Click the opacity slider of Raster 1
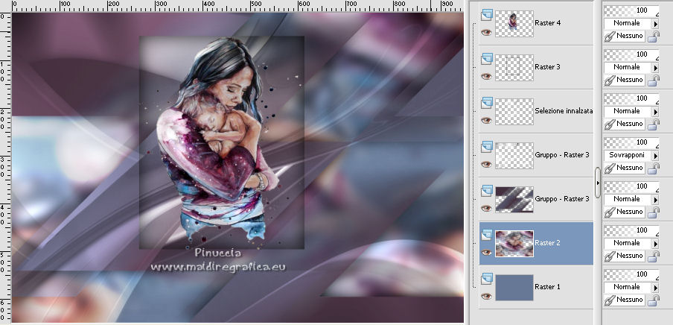The width and height of the screenshot is (673, 325). pos(631,274)
